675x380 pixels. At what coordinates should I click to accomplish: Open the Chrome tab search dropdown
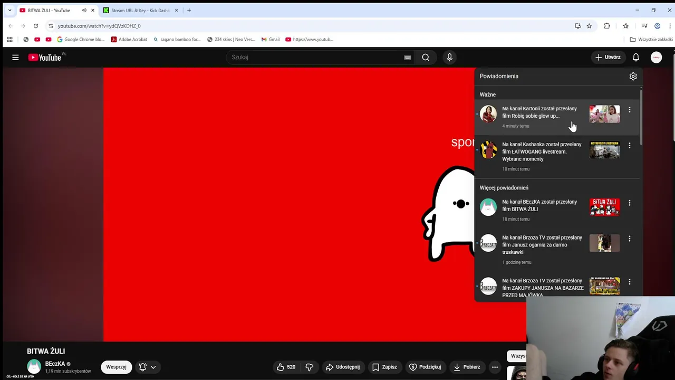click(9, 10)
